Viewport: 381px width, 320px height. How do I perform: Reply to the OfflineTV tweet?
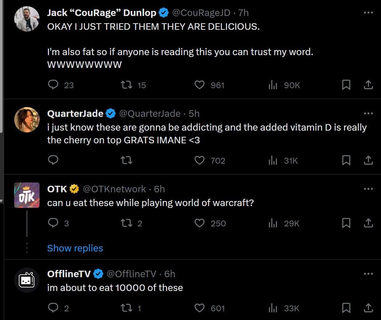(53, 308)
